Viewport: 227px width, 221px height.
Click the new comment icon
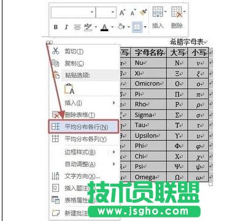pos(55,213)
